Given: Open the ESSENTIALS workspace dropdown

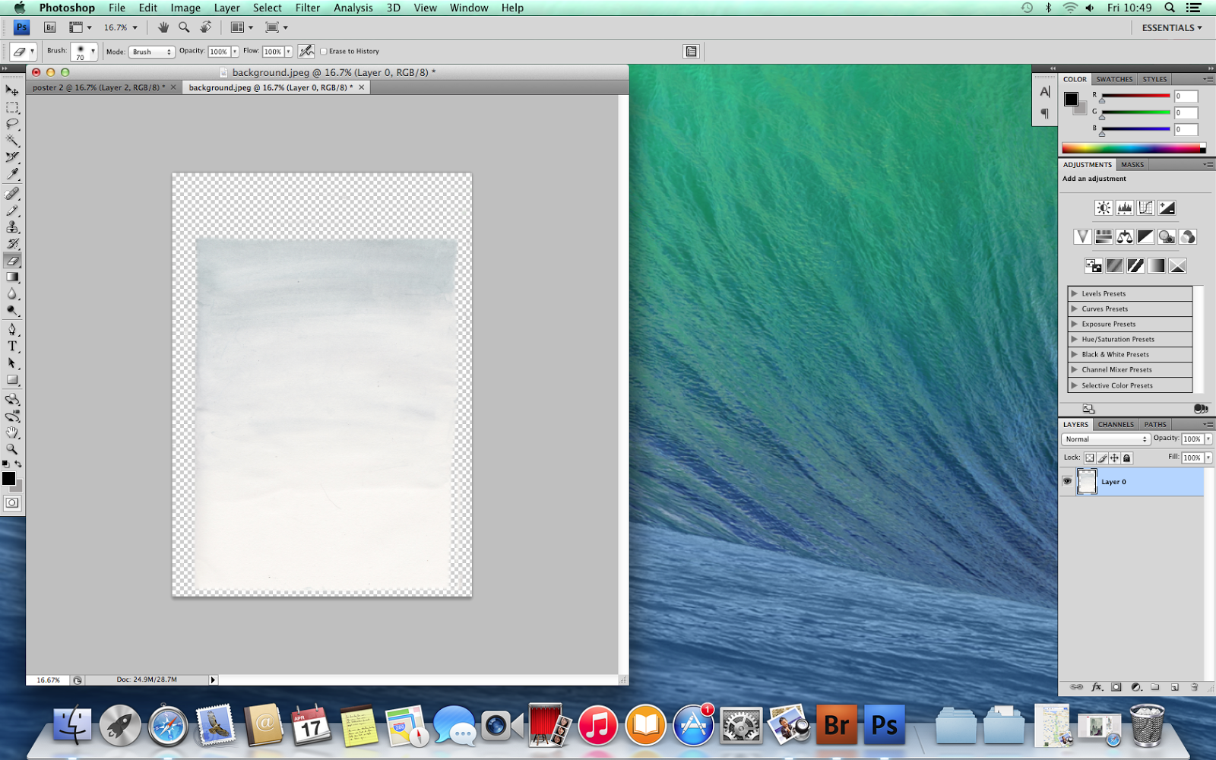Looking at the screenshot, I should coord(1172,27).
